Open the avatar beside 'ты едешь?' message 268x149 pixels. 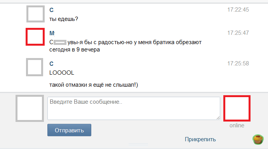point(35,14)
